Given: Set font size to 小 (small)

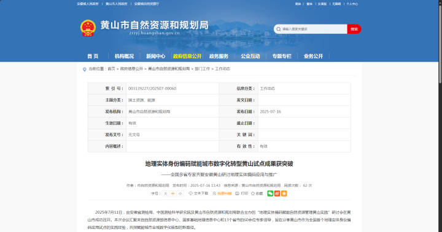Looking at the screenshot, I should (x=180, y=193).
